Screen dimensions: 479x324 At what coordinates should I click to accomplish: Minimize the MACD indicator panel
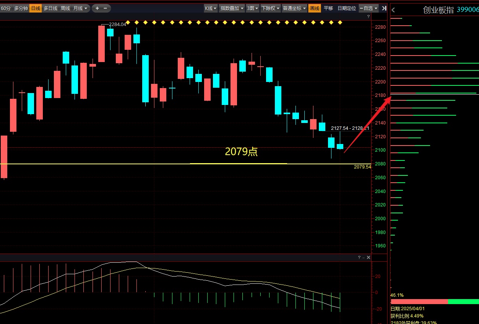(364, 257)
